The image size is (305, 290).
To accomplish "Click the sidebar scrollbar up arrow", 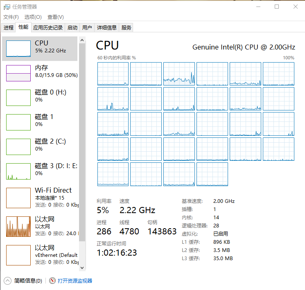I will [x=82, y=40].
